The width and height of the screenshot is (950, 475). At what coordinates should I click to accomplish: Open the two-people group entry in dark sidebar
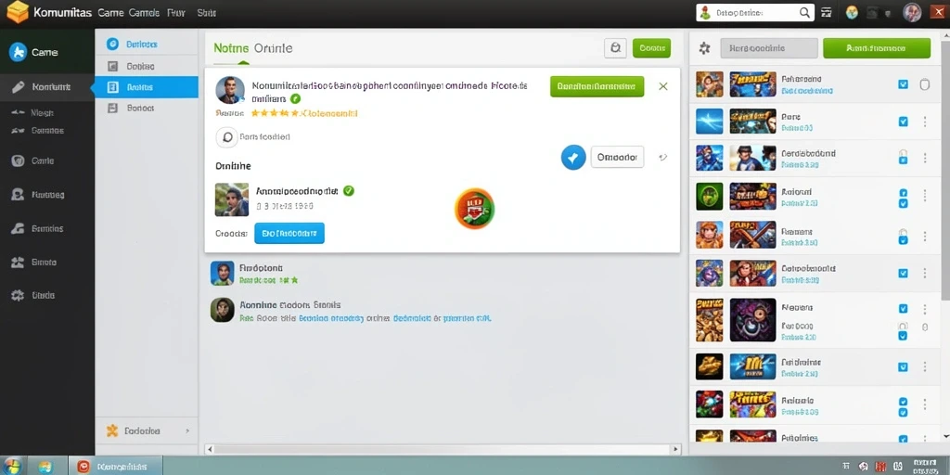coord(19,263)
